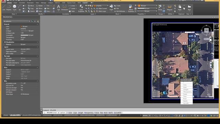
Task: Activate the Stretch command
Action: [31, 11]
